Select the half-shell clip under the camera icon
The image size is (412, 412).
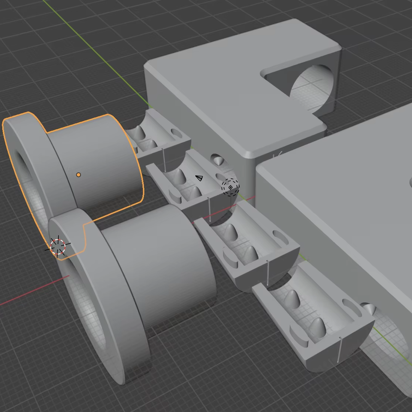(189, 189)
